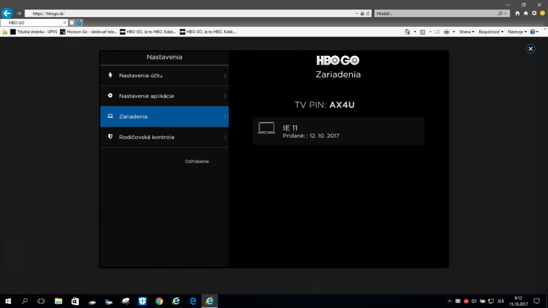548x308 pixels.
Task: Open Titulná stránka - UPVS bookmark
Action: 33,32
